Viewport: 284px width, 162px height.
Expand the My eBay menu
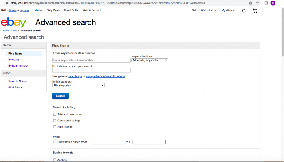pos(228,11)
